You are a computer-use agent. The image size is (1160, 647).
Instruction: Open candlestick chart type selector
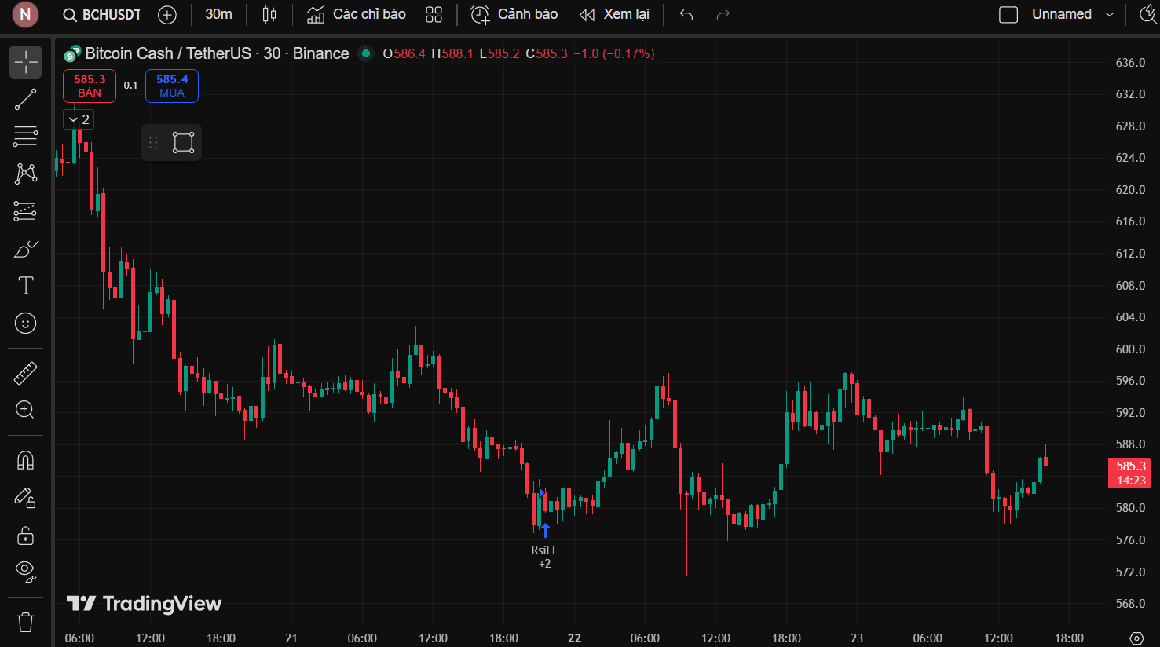[269, 15]
